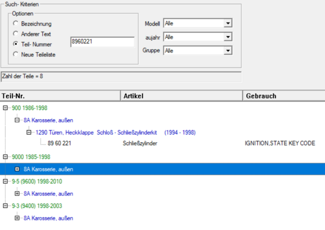The height and width of the screenshot is (230, 325).
Task: Open the aujahr dropdown list
Action: pyautogui.click(x=228, y=37)
